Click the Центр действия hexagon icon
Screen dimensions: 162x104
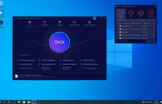(x=89, y=22)
